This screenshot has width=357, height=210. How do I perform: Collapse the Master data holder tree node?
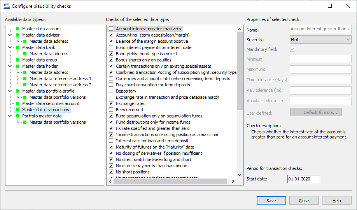click(x=10, y=66)
